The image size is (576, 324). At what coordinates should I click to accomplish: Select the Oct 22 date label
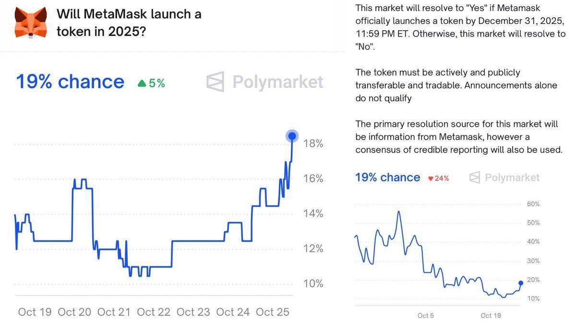point(154,312)
